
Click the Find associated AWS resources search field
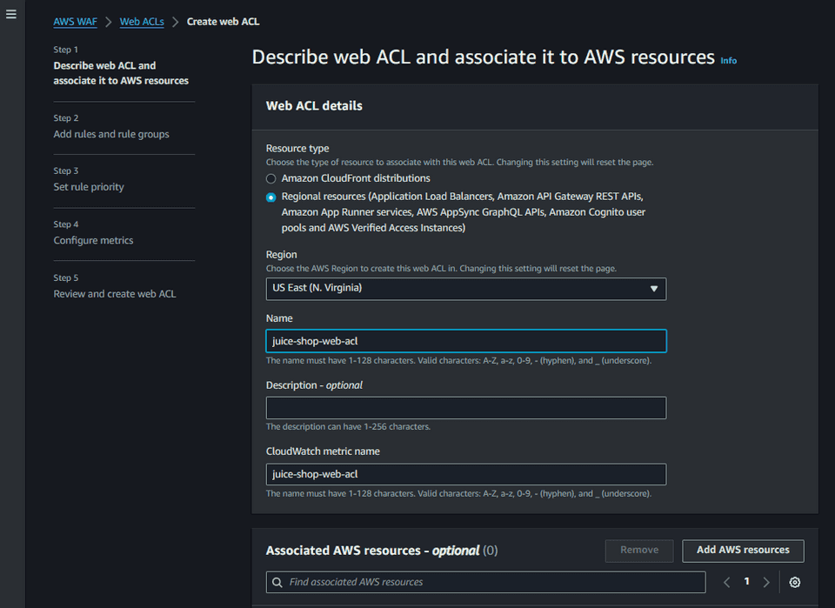pos(487,582)
